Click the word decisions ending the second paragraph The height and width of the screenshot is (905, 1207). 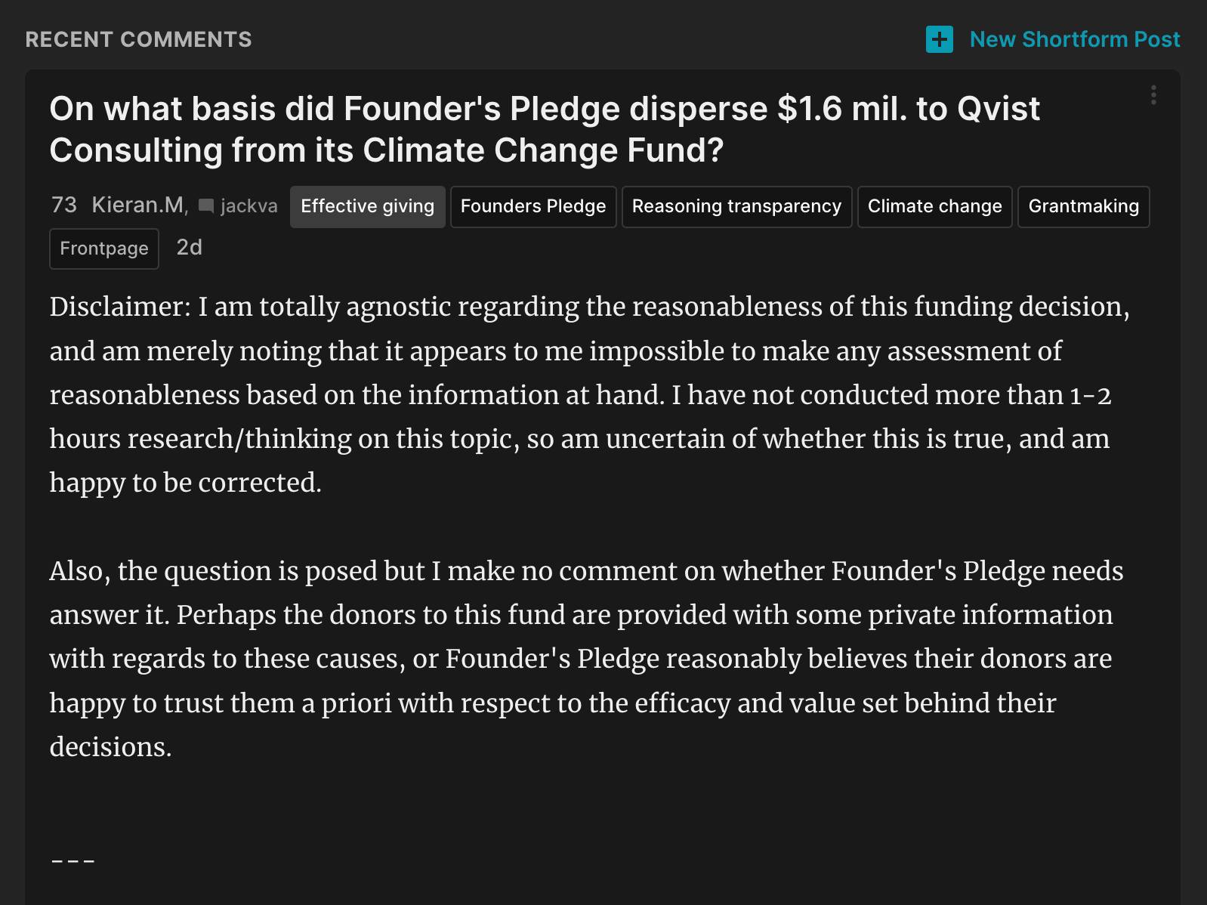110,747
